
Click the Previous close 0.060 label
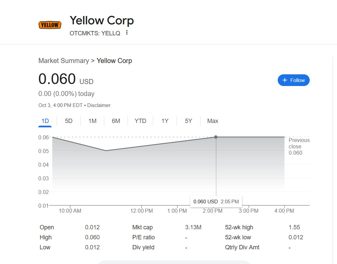point(299,146)
